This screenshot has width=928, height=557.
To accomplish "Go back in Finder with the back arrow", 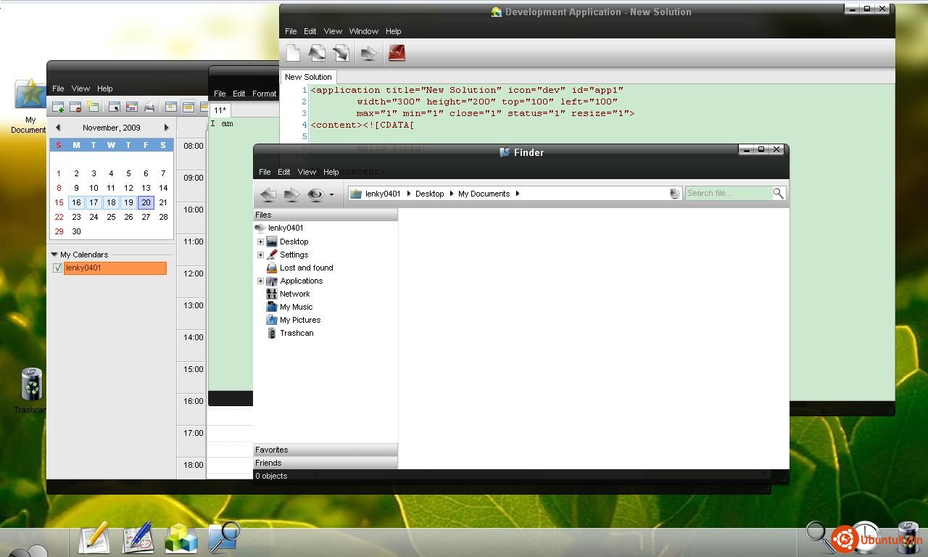I will 268,194.
